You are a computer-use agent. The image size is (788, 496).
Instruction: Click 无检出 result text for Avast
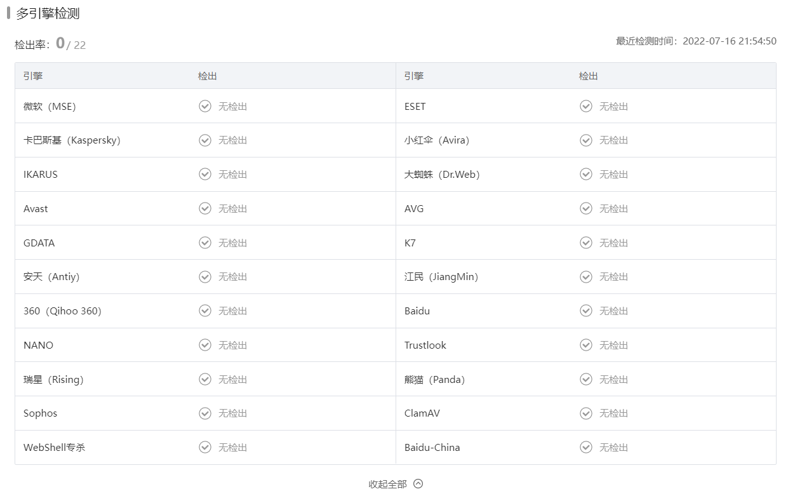232,208
